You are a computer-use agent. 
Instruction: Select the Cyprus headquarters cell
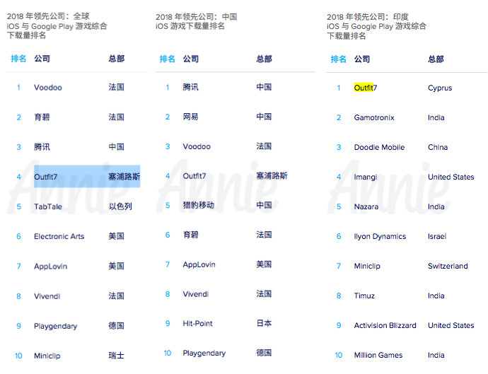click(x=440, y=88)
